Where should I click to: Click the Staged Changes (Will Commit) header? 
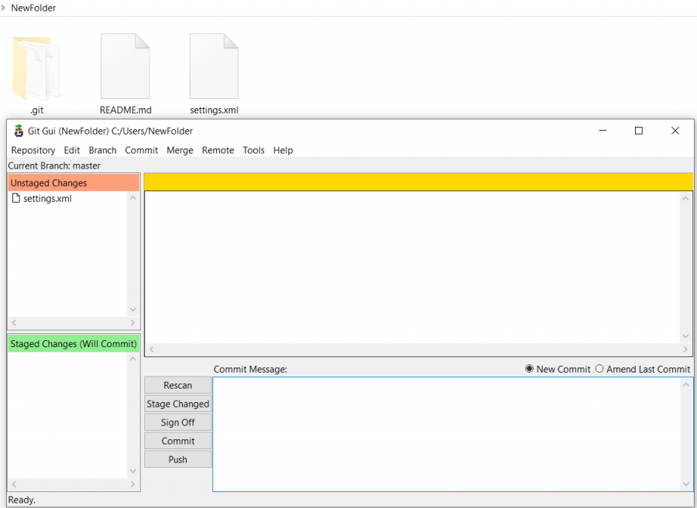point(74,344)
